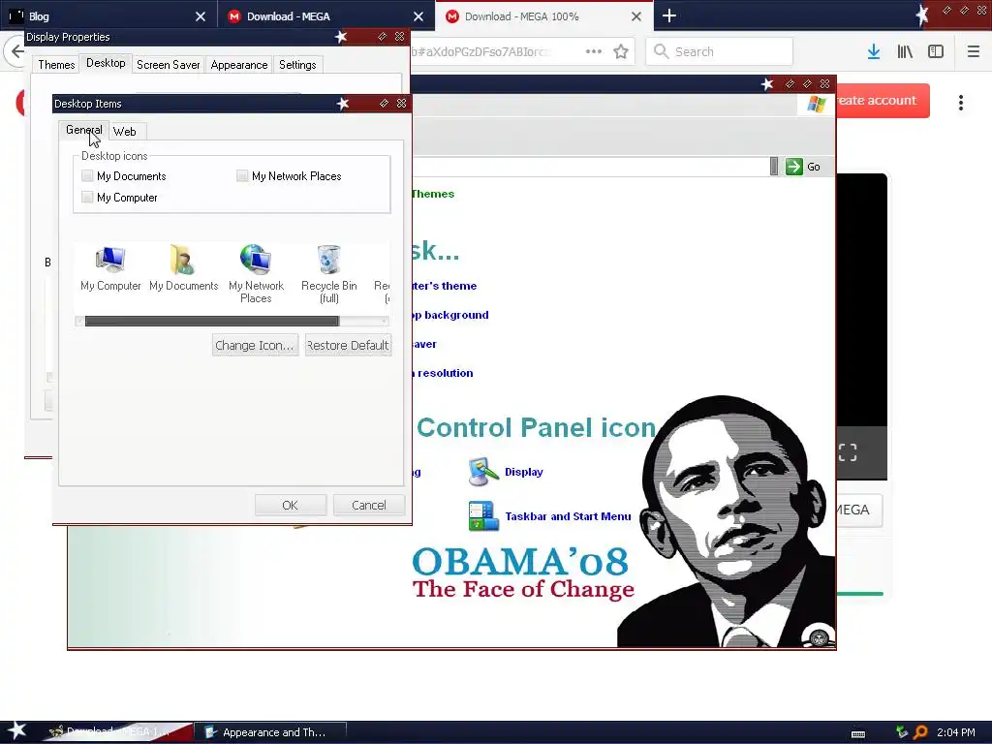
Task: Click the Taskbar and Start Menu icon
Action: [x=483, y=515]
